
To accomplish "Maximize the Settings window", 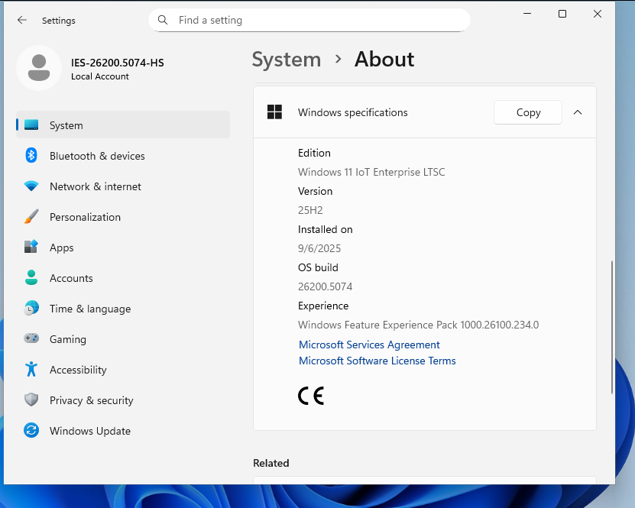I will coord(562,14).
